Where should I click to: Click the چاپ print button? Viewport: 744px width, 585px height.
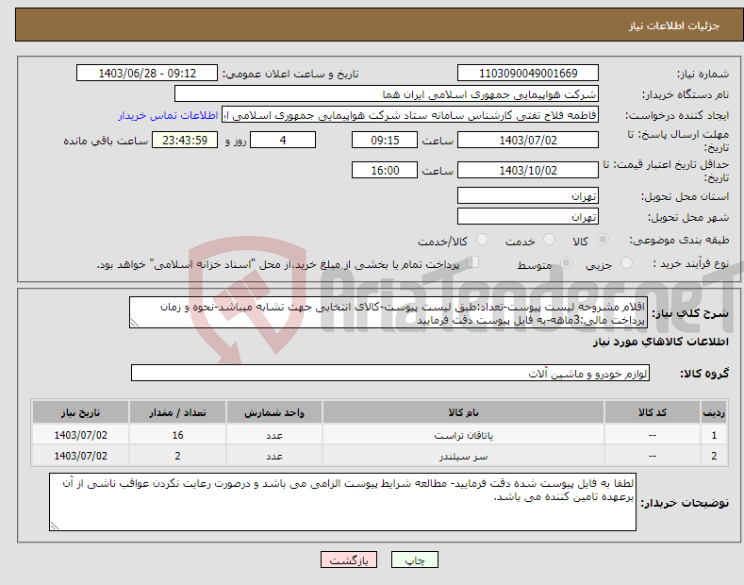[x=414, y=560]
